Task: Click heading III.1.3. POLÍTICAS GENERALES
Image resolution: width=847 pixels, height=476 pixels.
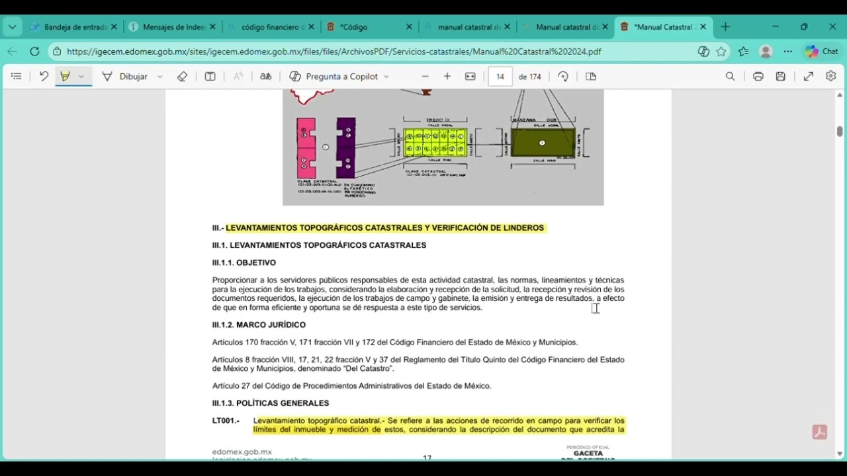Action: pyautogui.click(x=271, y=403)
